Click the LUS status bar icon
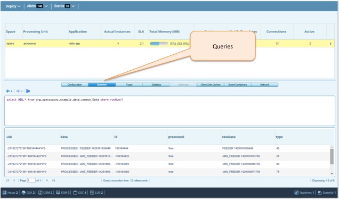339x199 pixels. tap(92, 193)
